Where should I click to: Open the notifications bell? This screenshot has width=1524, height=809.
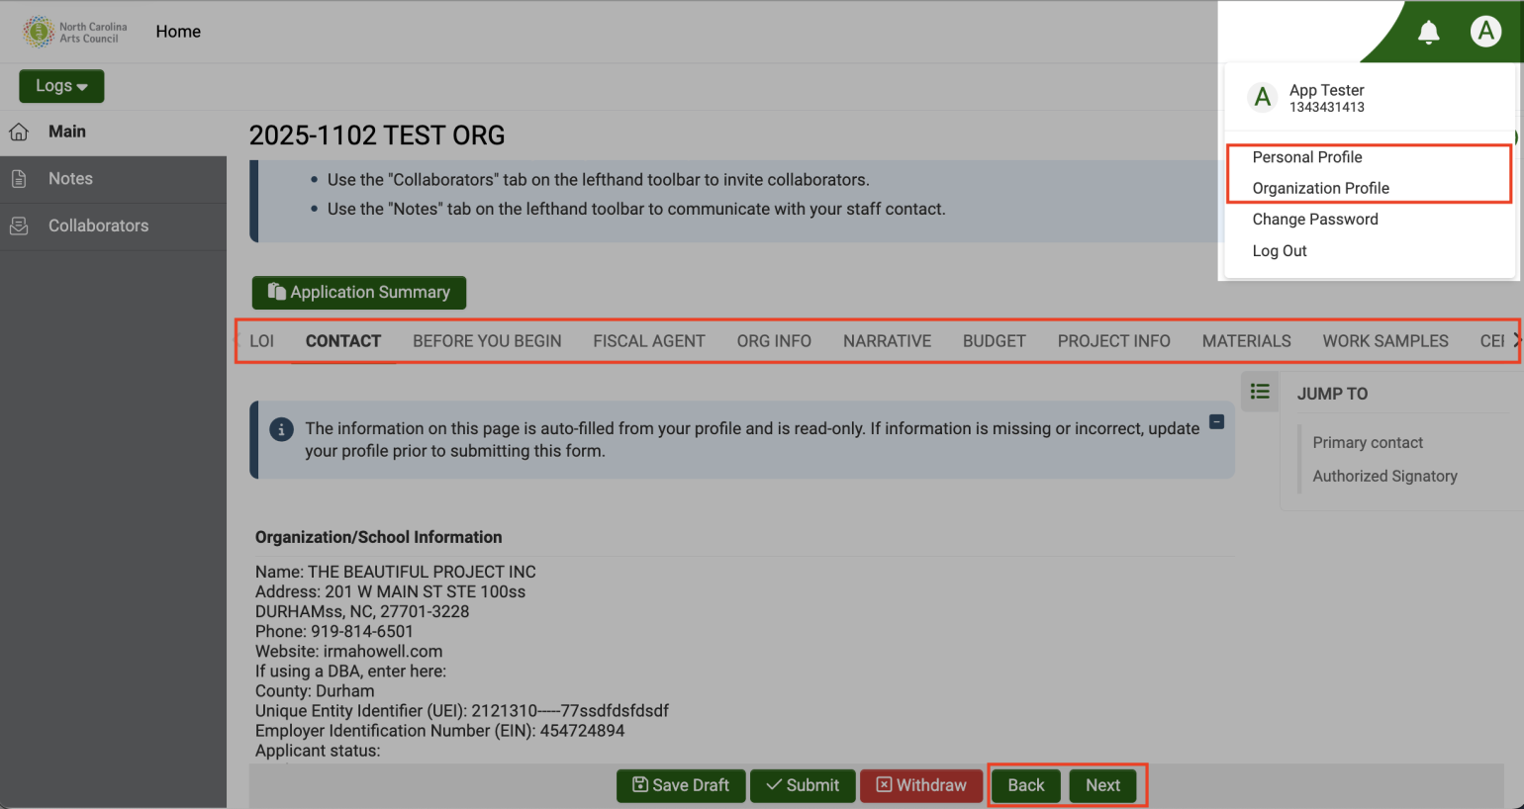1428,31
